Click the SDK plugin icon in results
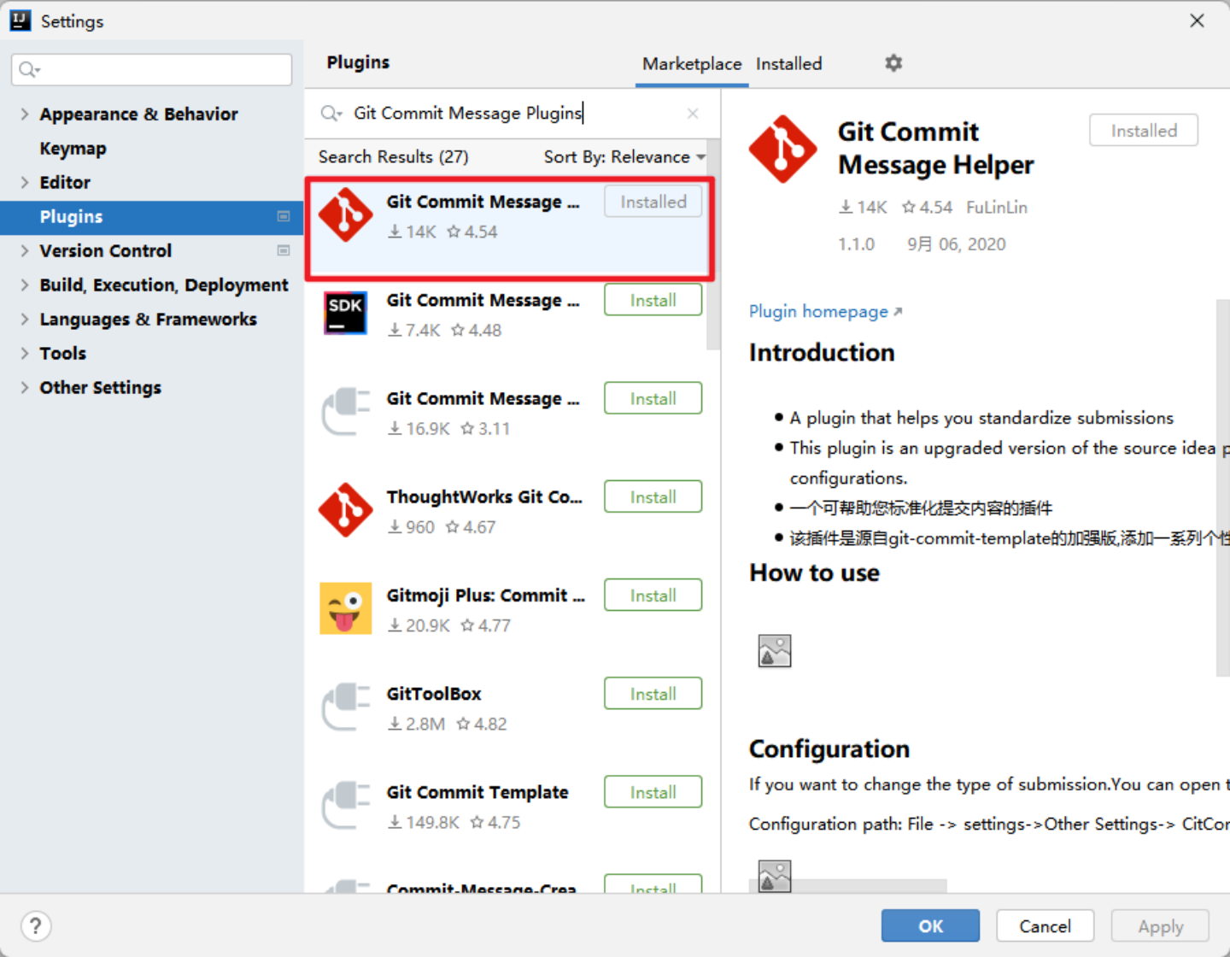 pos(345,313)
